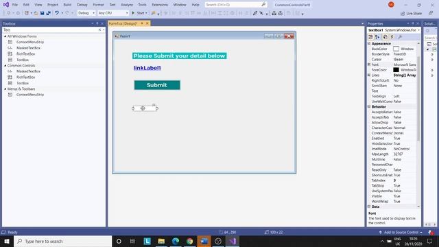Select the ReadOnly property row
The width and height of the screenshot is (439, 247).
click(x=392, y=170)
